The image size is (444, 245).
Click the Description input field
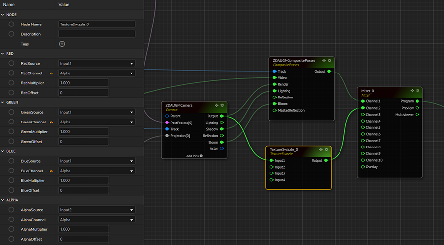(97, 34)
